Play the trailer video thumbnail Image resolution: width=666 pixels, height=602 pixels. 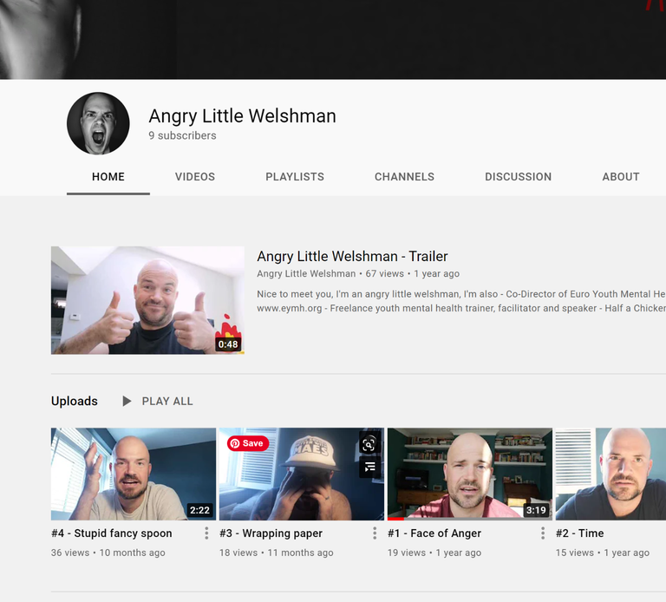pyautogui.click(x=147, y=300)
